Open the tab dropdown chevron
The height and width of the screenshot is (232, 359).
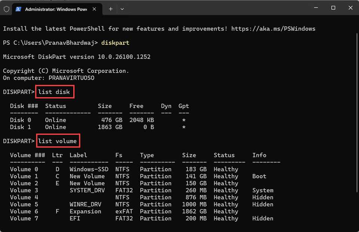click(122, 9)
